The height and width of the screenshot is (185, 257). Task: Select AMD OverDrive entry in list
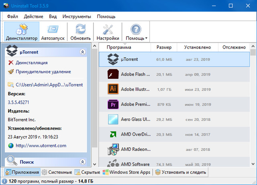pyautogui.click(x=135, y=134)
